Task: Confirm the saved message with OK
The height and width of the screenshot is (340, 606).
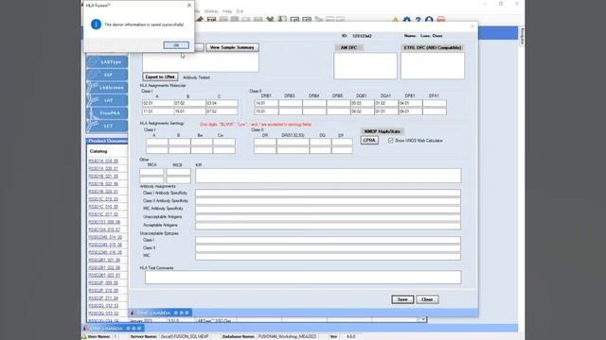Action: [x=176, y=45]
